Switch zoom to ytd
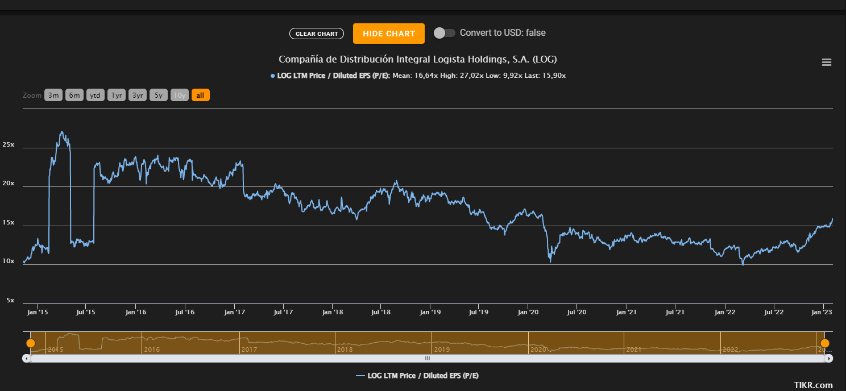Screen dimensions: 846x391 coord(96,95)
